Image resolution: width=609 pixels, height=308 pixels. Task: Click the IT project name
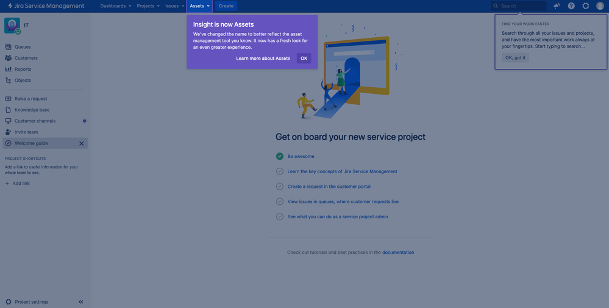pos(26,25)
